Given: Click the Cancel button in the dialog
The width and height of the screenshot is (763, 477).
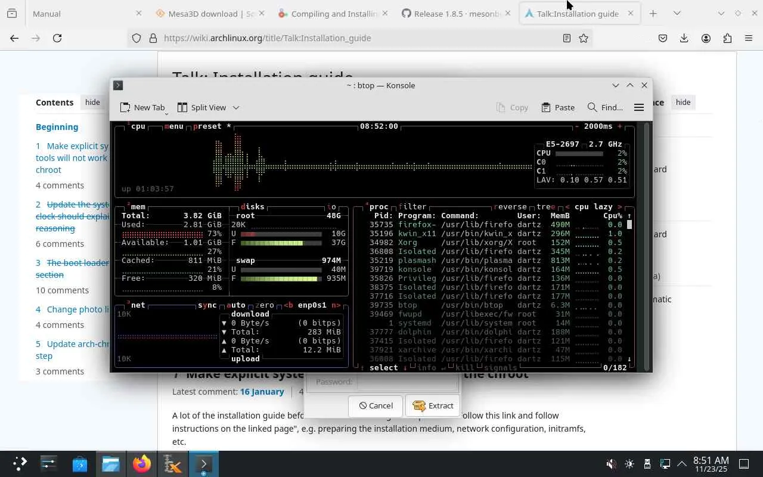Looking at the screenshot, I should 376,405.
